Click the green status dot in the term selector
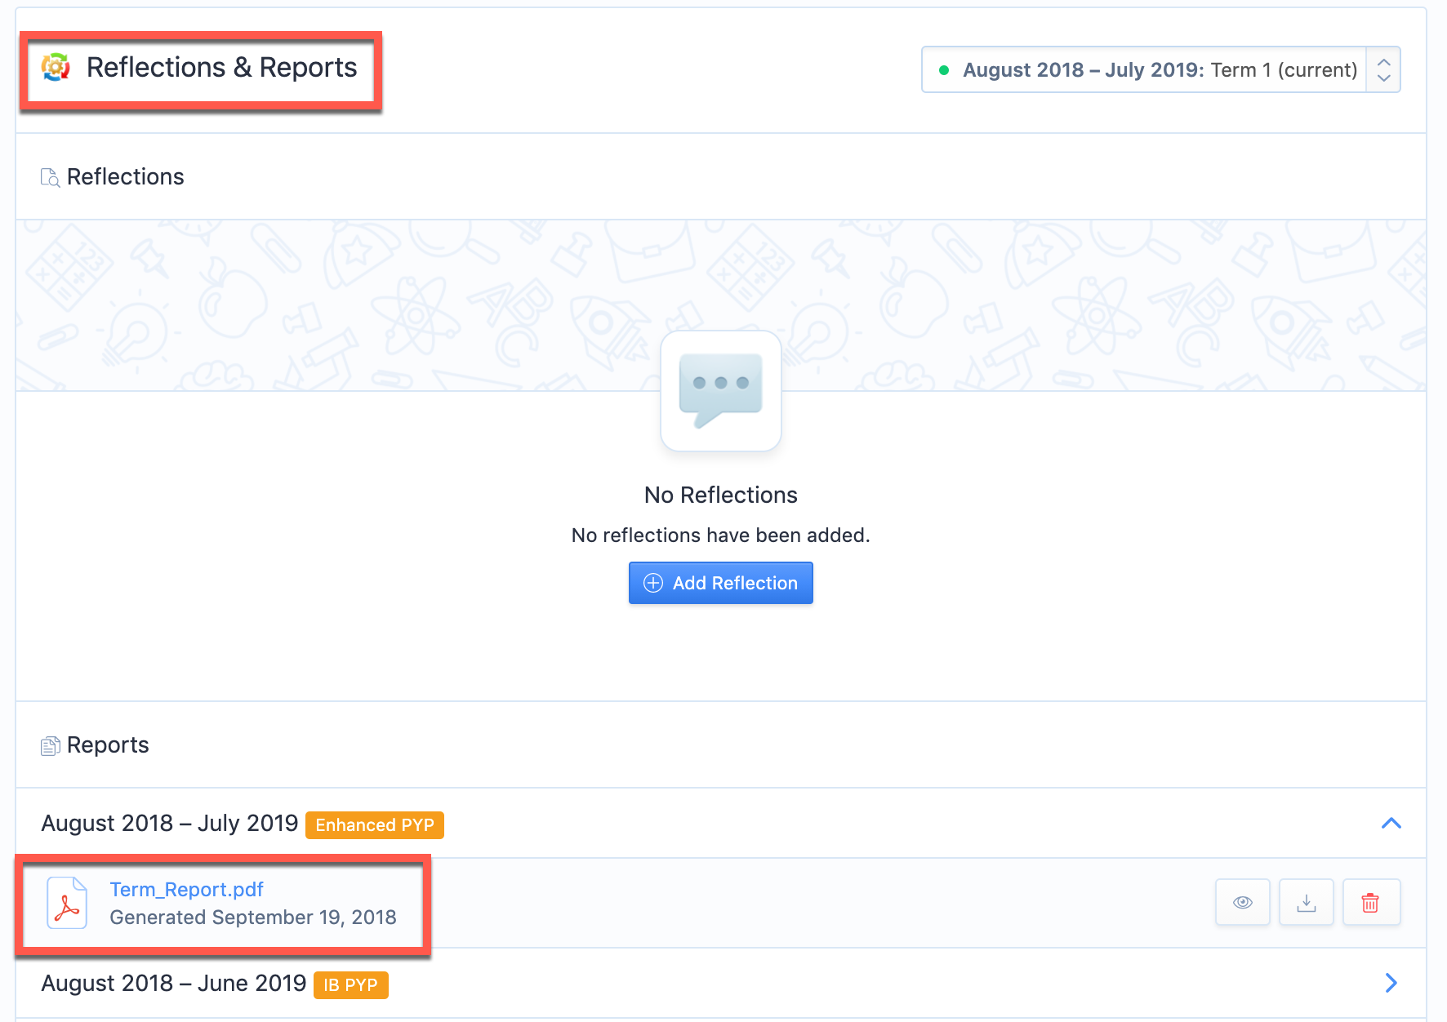 [x=944, y=70]
